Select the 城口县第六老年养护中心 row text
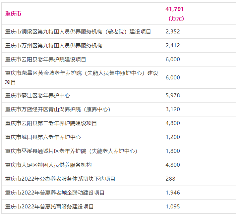The width and height of the screenshot is (238, 217). [x=43, y=137]
